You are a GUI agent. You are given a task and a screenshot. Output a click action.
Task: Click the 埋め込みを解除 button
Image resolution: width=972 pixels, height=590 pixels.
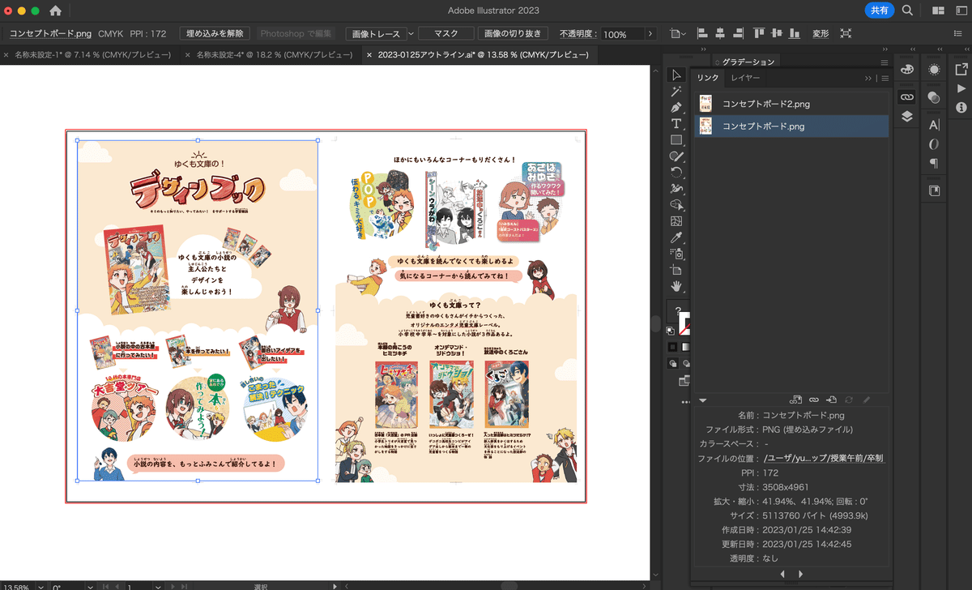point(215,34)
